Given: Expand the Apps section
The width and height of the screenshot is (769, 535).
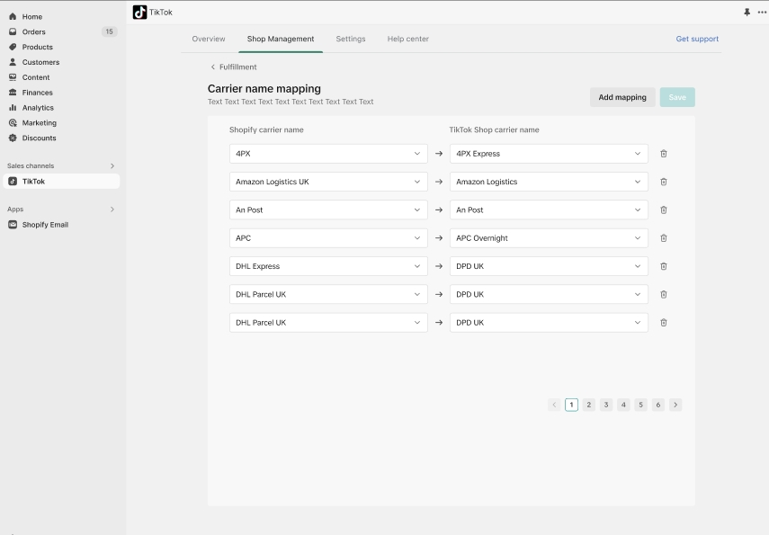Looking at the screenshot, I should pyautogui.click(x=112, y=210).
